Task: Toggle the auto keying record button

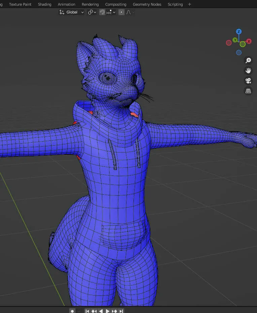Action: pyautogui.click(x=72, y=311)
